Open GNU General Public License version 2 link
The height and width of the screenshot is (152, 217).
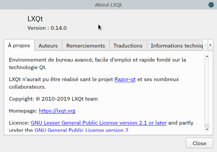[81, 130]
